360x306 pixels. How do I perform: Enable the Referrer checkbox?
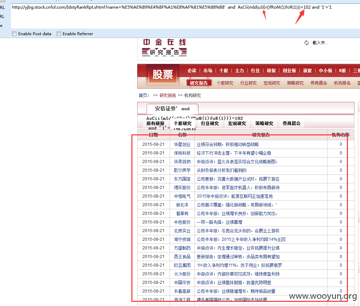point(59,34)
